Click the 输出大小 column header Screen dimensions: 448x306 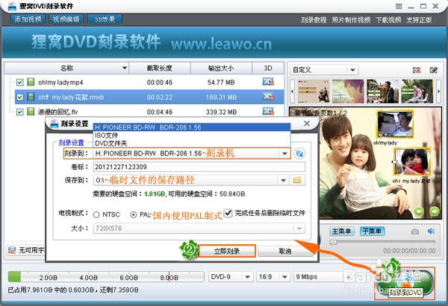click(221, 68)
